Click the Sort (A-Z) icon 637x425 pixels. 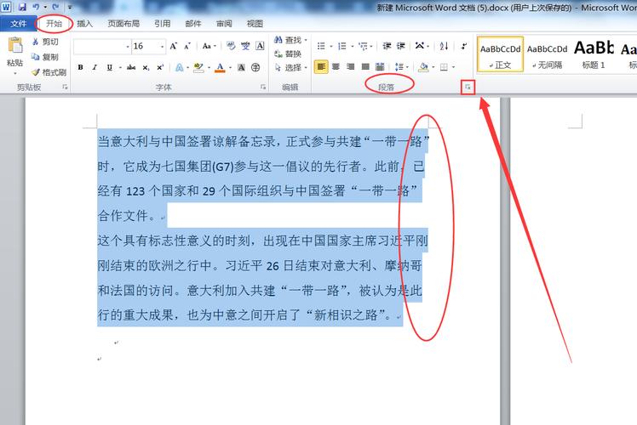(x=444, y=46)
